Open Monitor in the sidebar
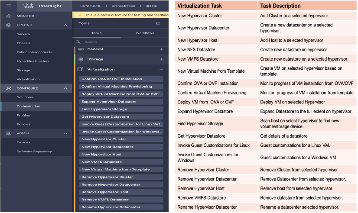 25,16
